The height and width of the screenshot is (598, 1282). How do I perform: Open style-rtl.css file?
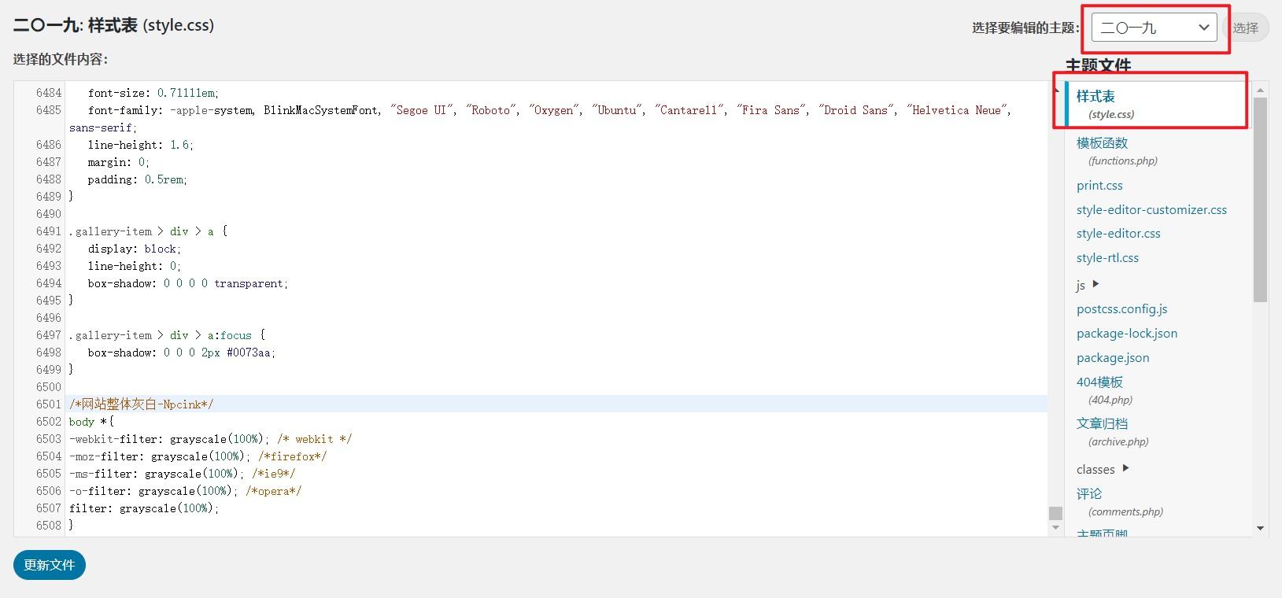coord(1107,258)
